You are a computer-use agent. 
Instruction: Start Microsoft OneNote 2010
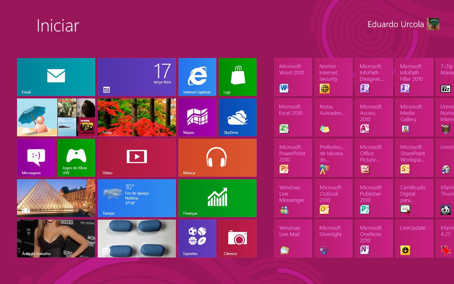pos(374,238)
